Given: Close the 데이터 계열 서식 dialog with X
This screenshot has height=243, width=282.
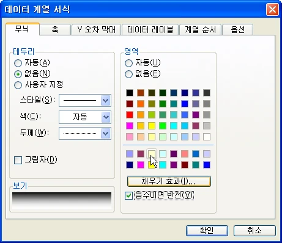Looking at the screenshot, I should tap(272, 10).
